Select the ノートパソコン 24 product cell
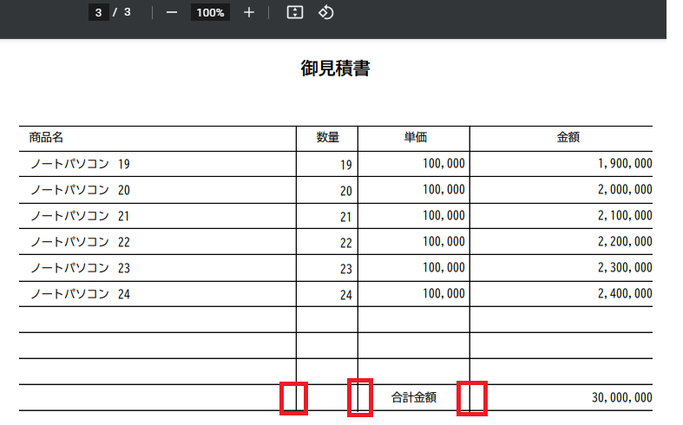Viewport: 683px width, 425px height. point(80,294)
